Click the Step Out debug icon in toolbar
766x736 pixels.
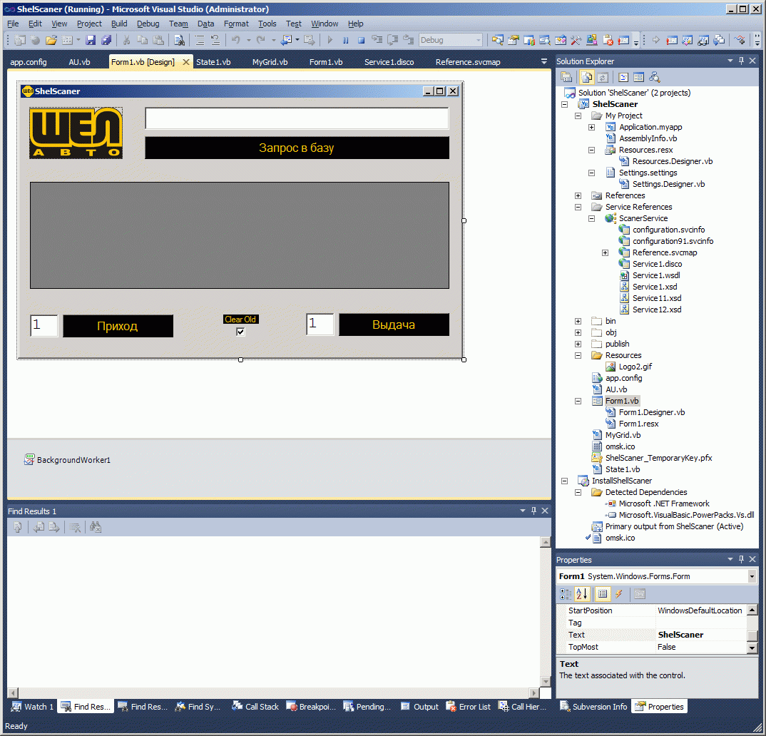pos(409,40)
